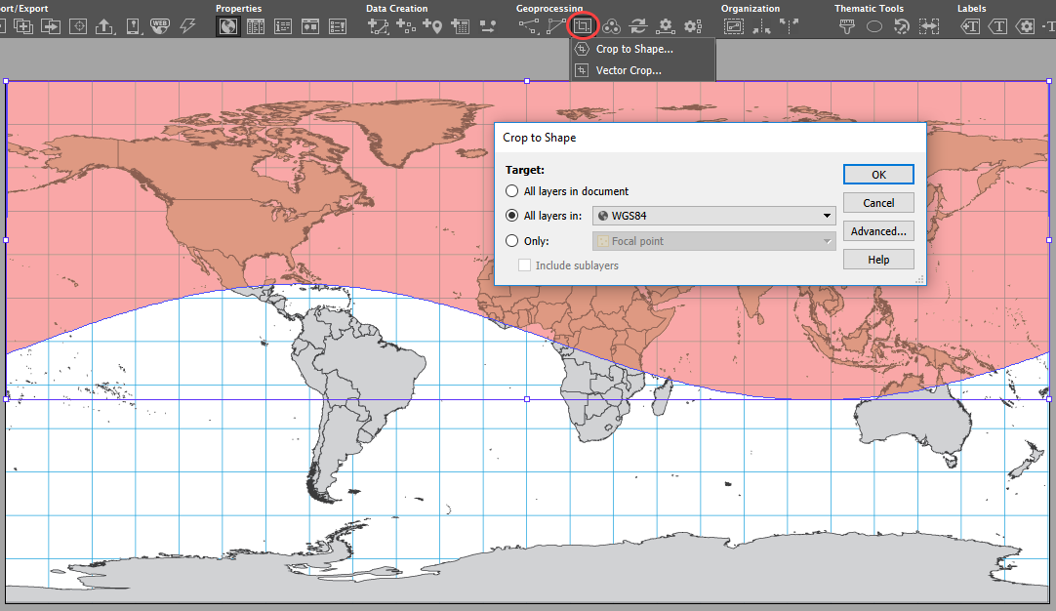This screenshot has height=611, width=1056.
Task: Click the plus points icon in Data Creation
Action: point(405,26)
